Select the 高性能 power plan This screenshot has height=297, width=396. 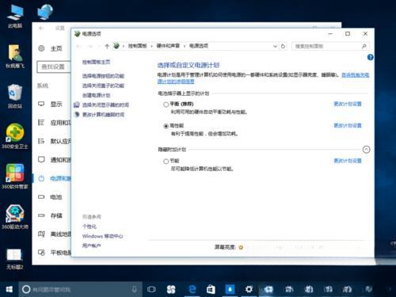(x=166, y=126)
